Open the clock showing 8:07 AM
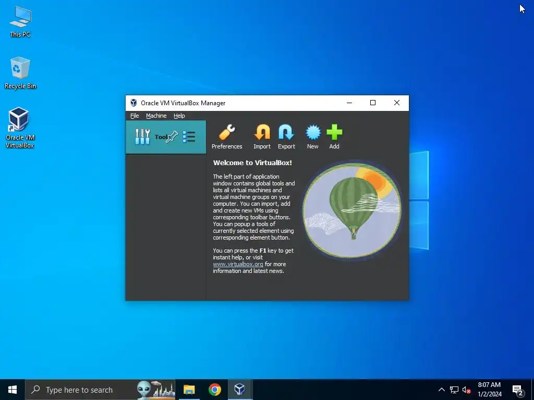 point(489,390)
